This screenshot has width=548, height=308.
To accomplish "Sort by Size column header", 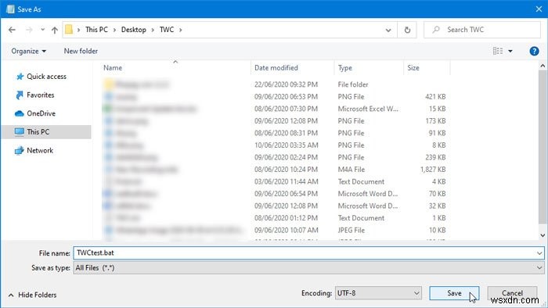I will pos(427,68).
